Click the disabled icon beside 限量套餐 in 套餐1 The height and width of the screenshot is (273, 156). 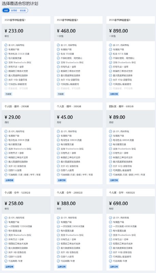coord(6,88)
